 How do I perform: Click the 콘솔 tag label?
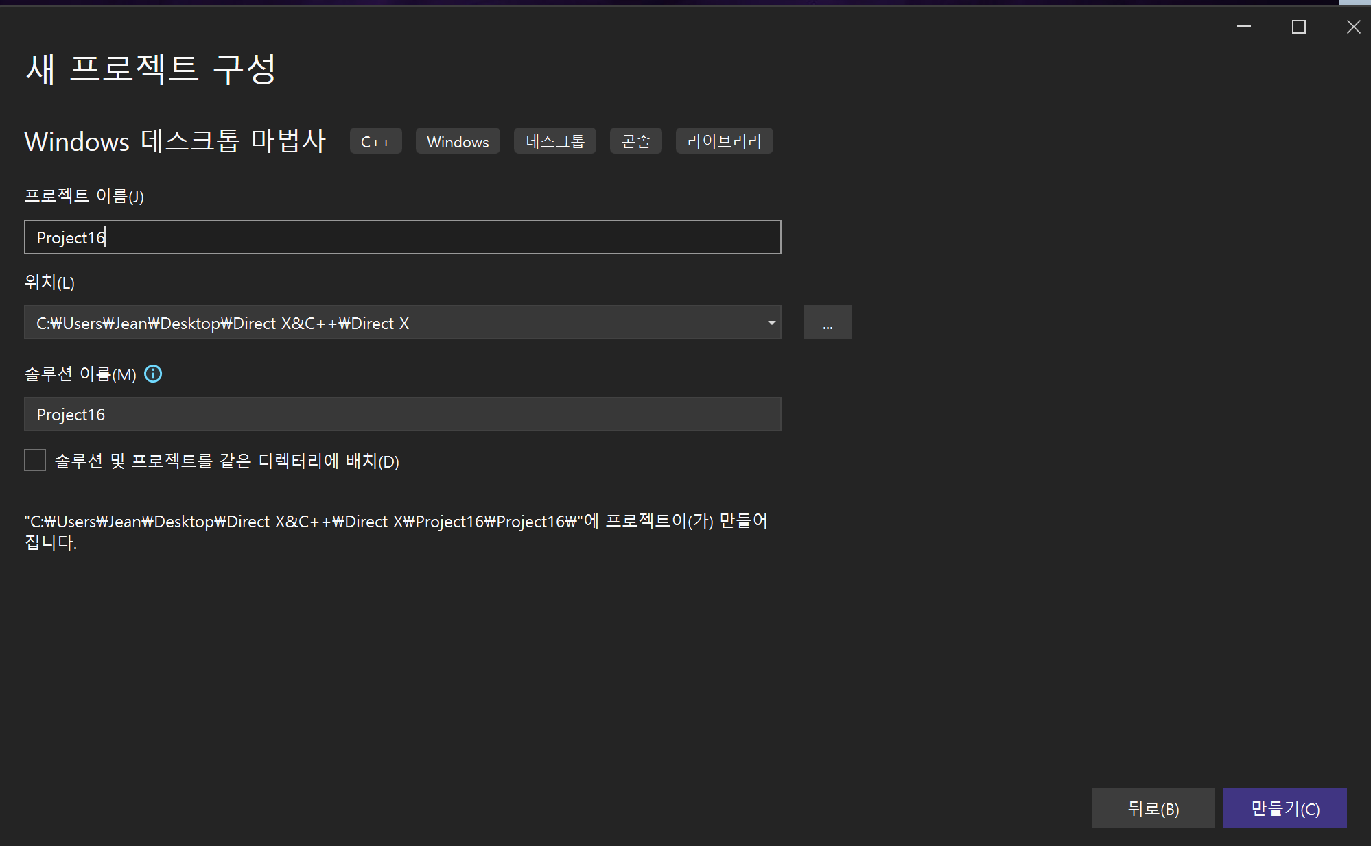click(635, 141)
